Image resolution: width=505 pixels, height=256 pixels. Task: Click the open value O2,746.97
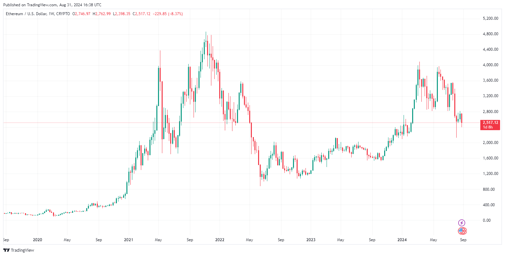coord(82,14)
